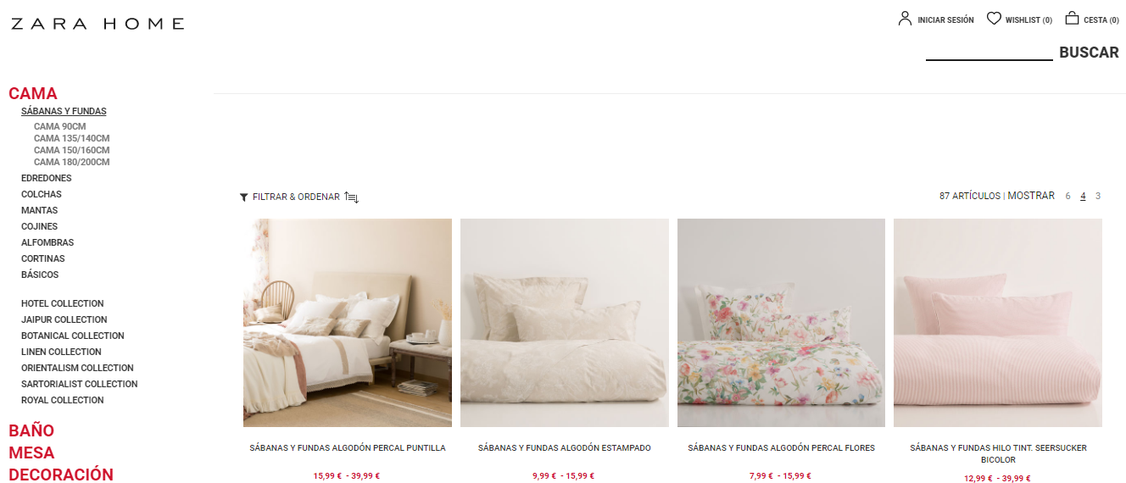The image size is (1126, 483).
Task: Click Iniciar Sesión link
Action: coord(945,19)
